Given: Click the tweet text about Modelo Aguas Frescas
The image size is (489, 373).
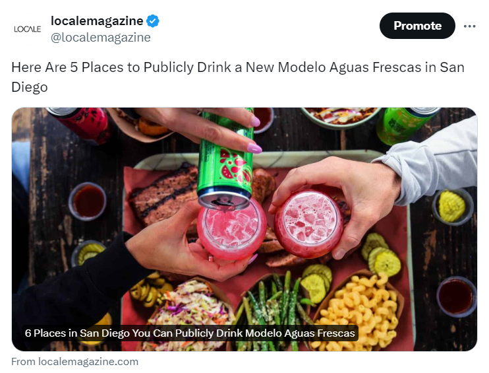Looking at the screenshot, I should point(238,77).
